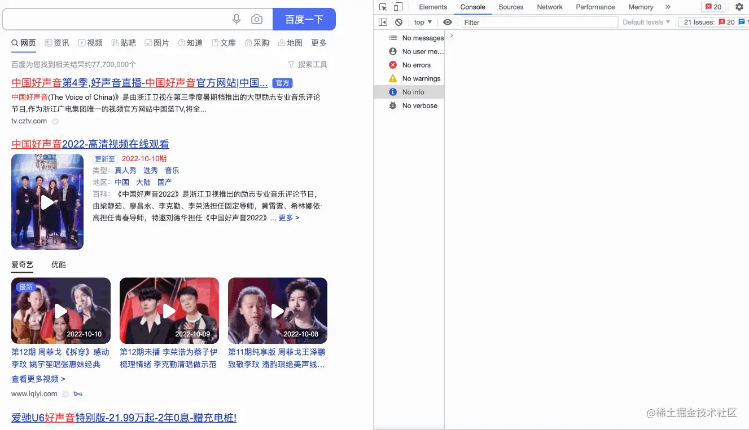This screenshot has width=749, height=430.
Task: Switch to the Elements DevTools tab
Action: (433, 7)
